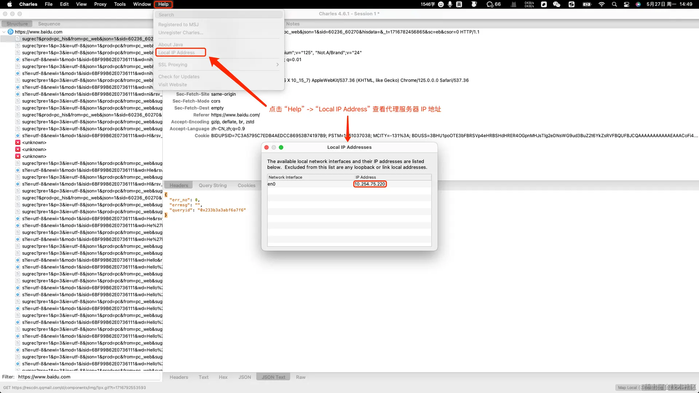This screenshot has height=393, width=699.
Task: Select the Sec-Fetch-Mode cors header row
Action: coord(196,101)
